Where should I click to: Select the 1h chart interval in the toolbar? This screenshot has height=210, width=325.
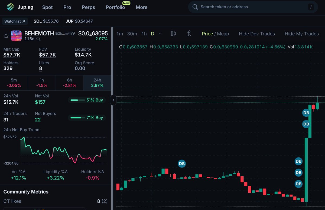[144, 34]
